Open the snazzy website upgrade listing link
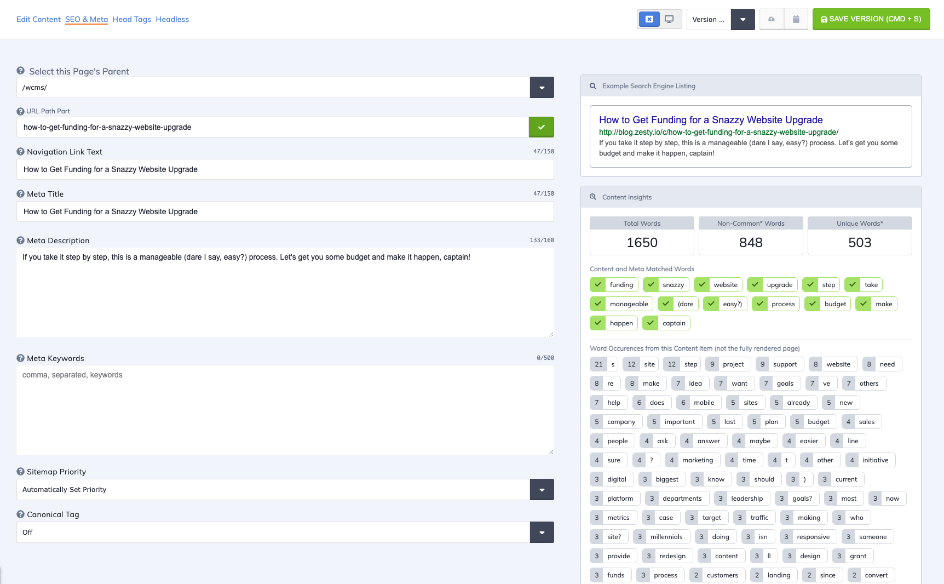Viewport: 944px width, 584px height. point(711,119)
